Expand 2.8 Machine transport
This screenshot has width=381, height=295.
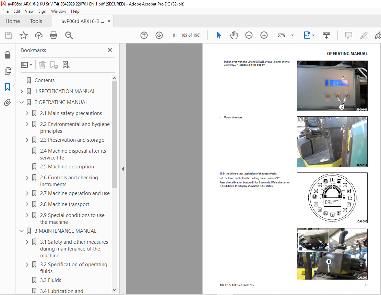pyautogui.click(x=27, y=204)
